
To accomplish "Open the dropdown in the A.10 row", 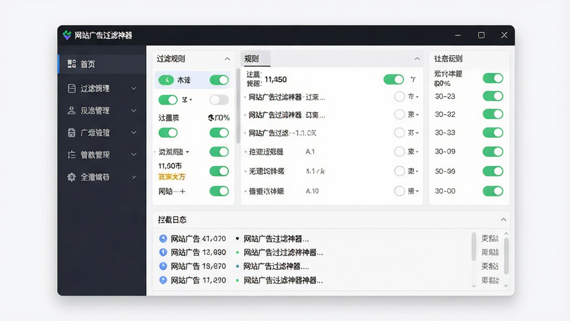I will (x=414, y=191).
